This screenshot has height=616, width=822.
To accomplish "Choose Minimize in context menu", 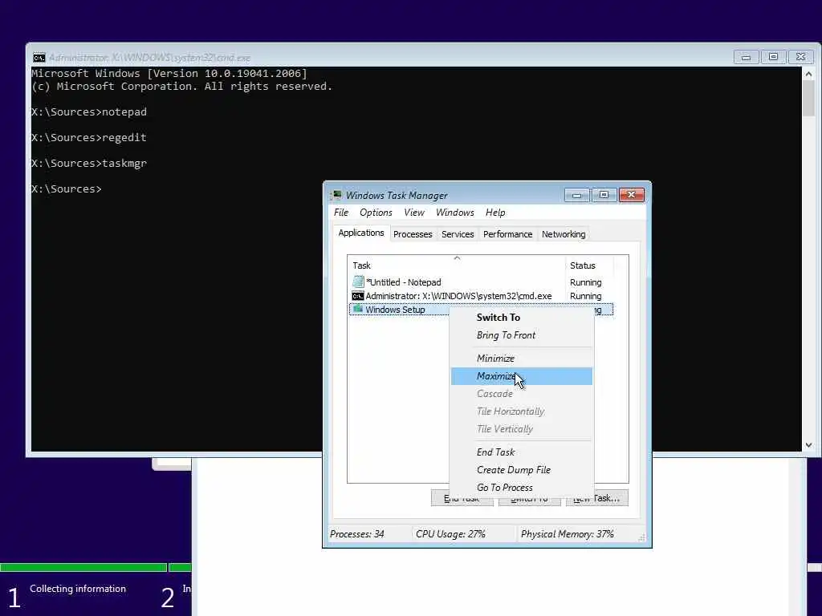I will (x=522, y=359).
